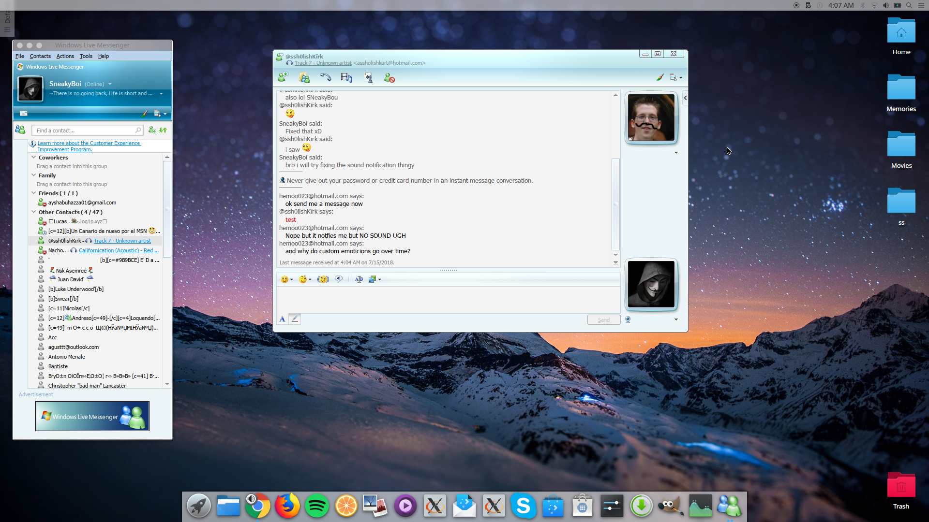
Task: Expand the Friends contact group
Action: tap(32, 192)
